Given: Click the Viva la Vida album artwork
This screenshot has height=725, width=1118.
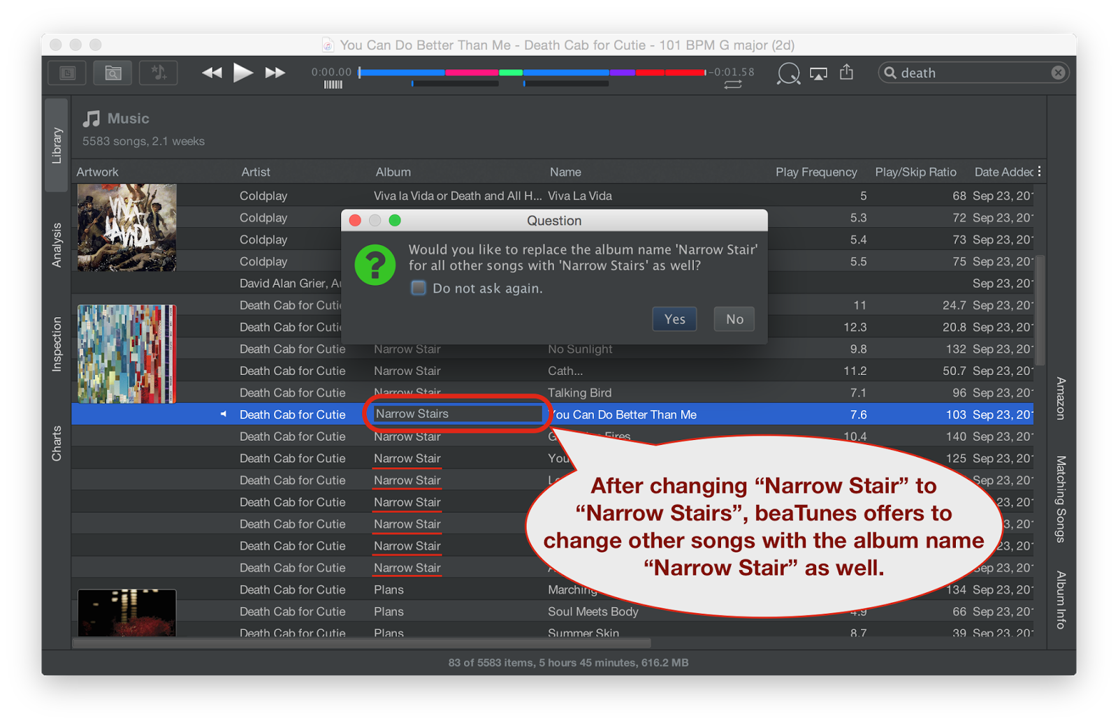Looking at the screenshot, I should pos(126,228).
